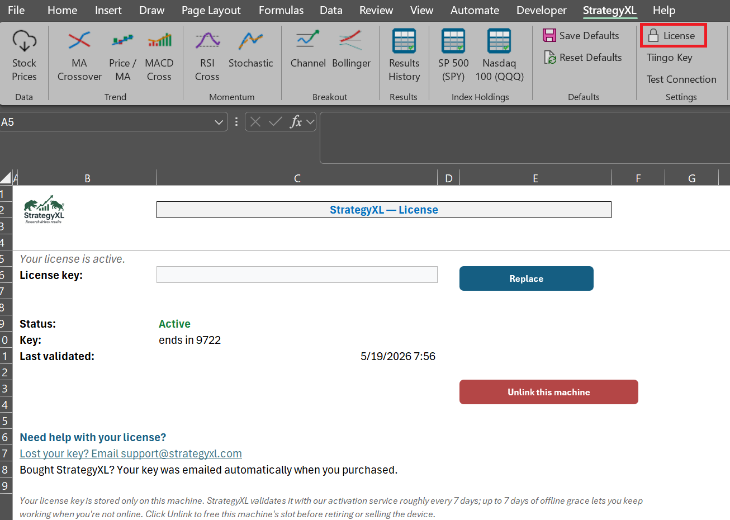Run Test Connection from Settings
The width and height of the screenshot is (730, 520).
point(681,79)
